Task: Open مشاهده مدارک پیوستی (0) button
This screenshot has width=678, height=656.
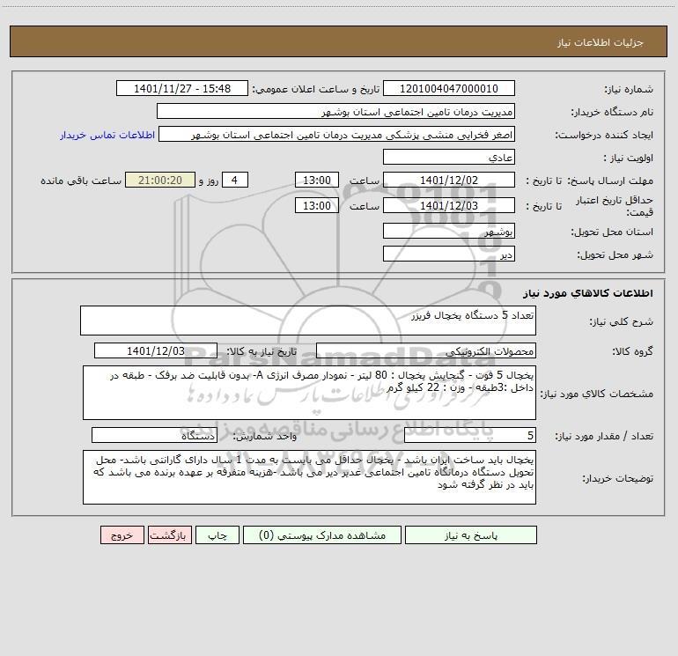Action: [322, 535]
